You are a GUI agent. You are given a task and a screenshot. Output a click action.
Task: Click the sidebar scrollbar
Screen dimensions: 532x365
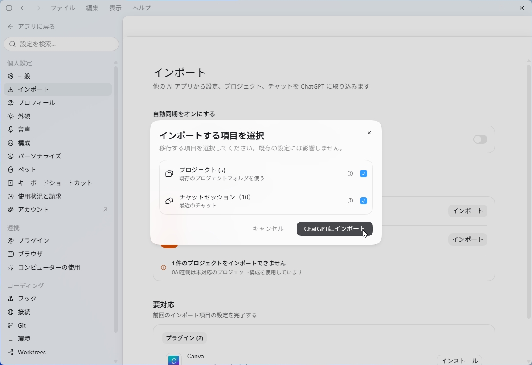[115, 199]
